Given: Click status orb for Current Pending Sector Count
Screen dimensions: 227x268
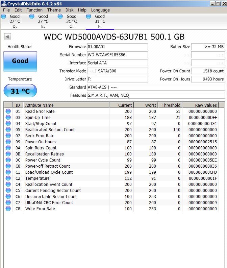Looking at the screenshot, I should click(8, 190).
